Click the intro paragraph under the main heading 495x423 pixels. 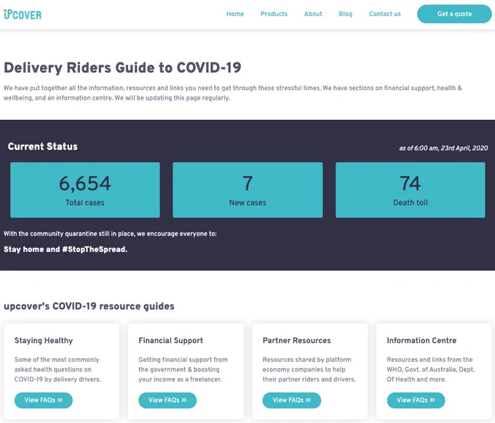[x=233, y=93]
